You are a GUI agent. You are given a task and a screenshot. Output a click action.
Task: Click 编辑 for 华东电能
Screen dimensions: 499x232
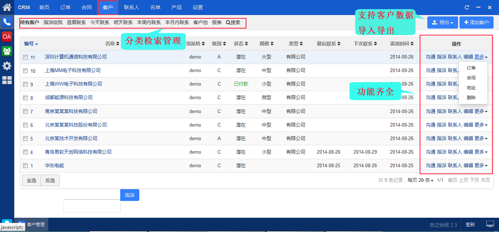point(468,165)
